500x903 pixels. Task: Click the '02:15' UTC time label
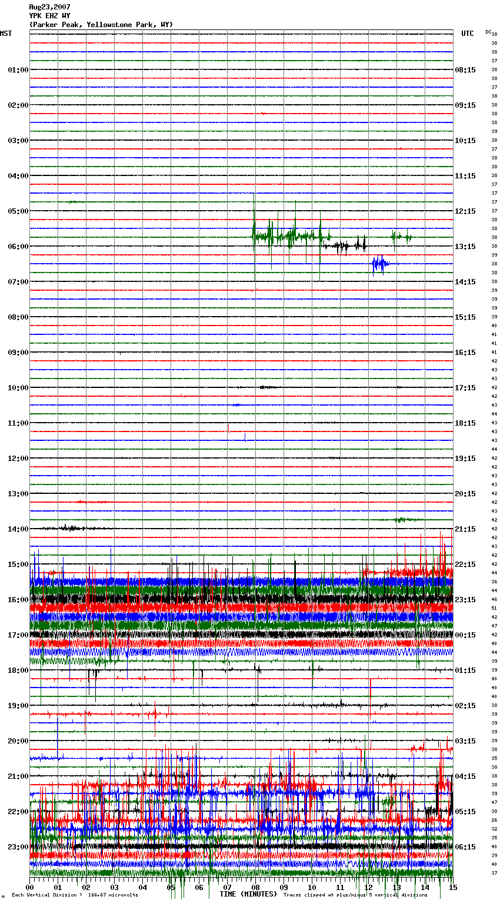click(x=465, y=706)
